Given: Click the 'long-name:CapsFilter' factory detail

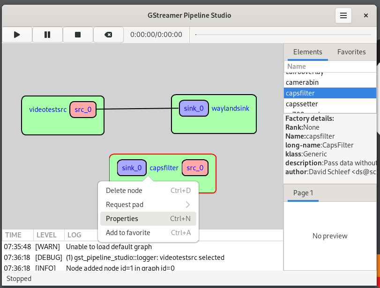Looking at the screenshot, I should point(320,145).
